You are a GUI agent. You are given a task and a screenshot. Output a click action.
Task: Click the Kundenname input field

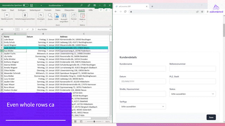[x=143, y=69]
